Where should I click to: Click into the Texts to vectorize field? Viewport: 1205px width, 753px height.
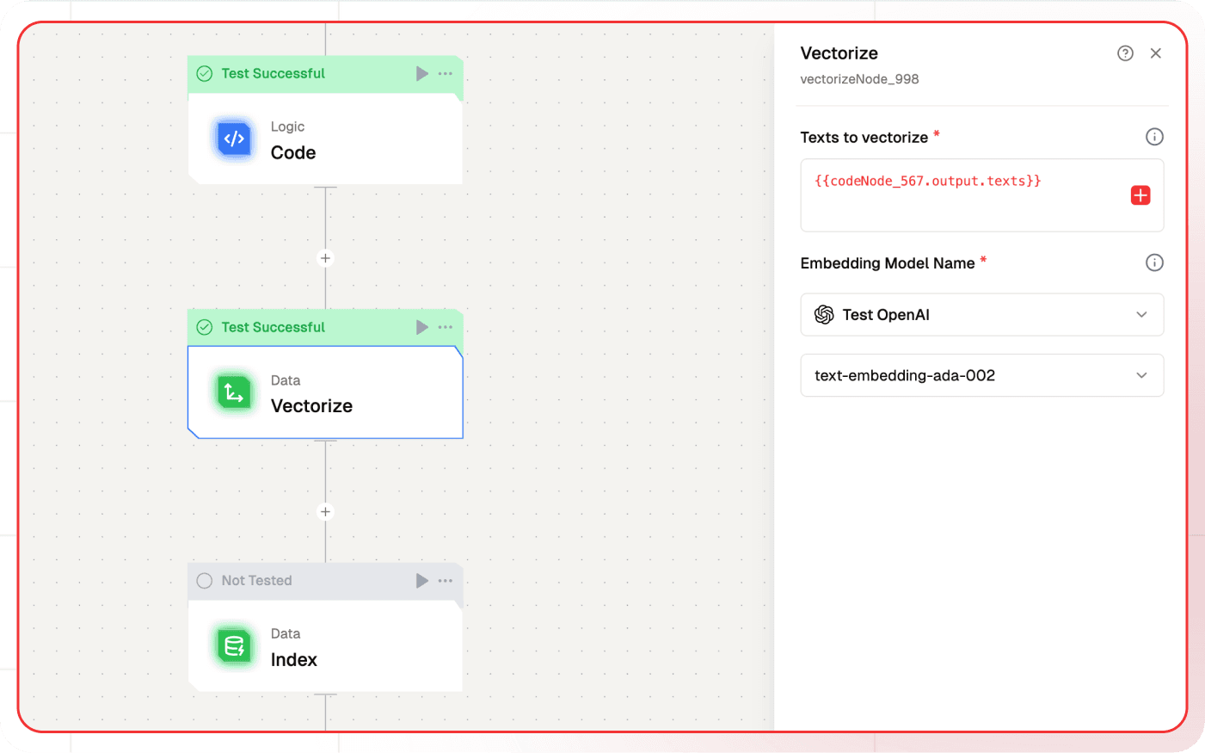(982, 195)
